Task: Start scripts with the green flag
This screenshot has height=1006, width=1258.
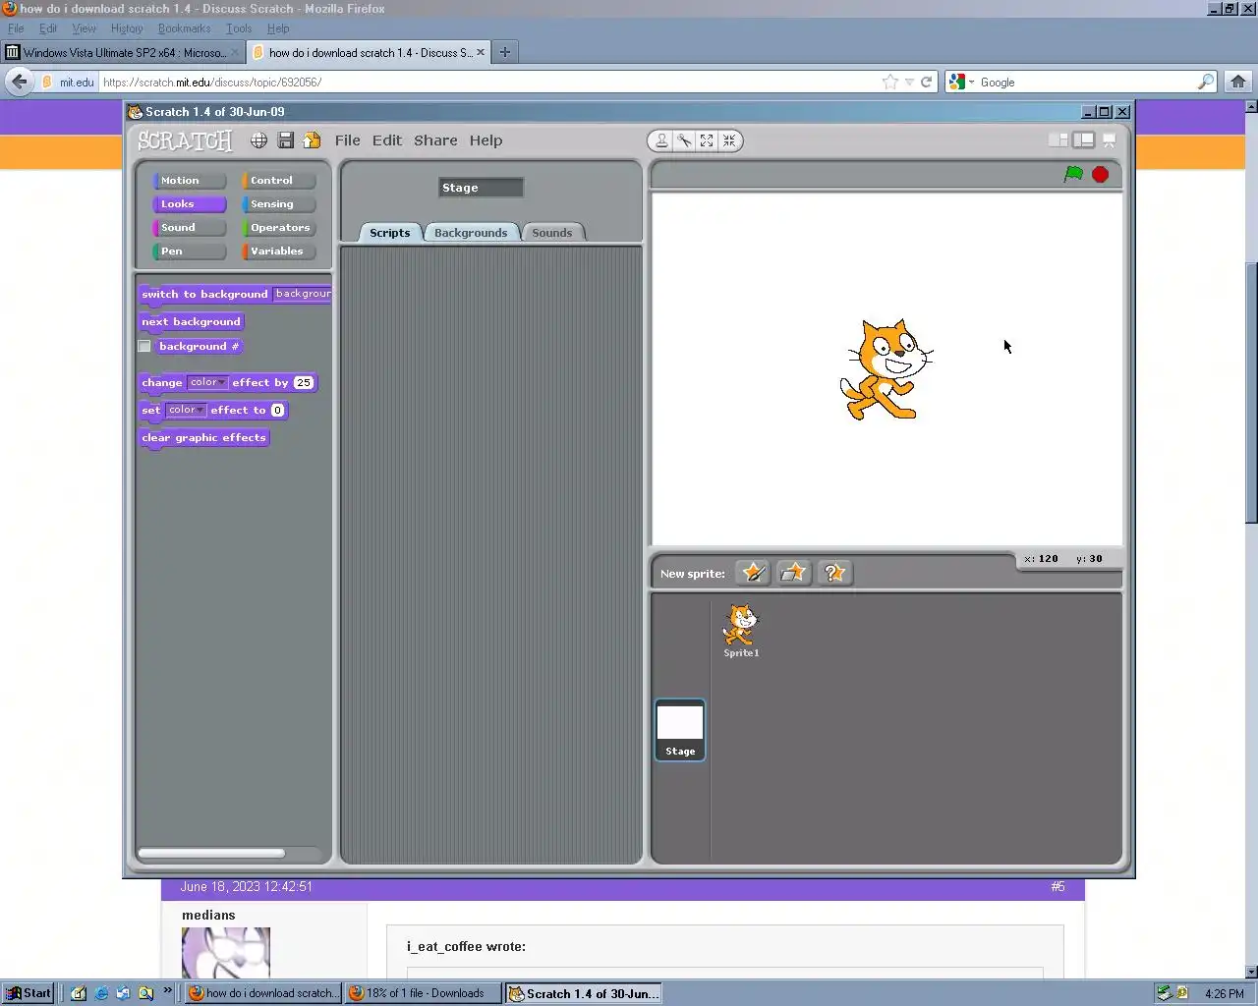Action: pyautogui.click(x=1073, y=174)
